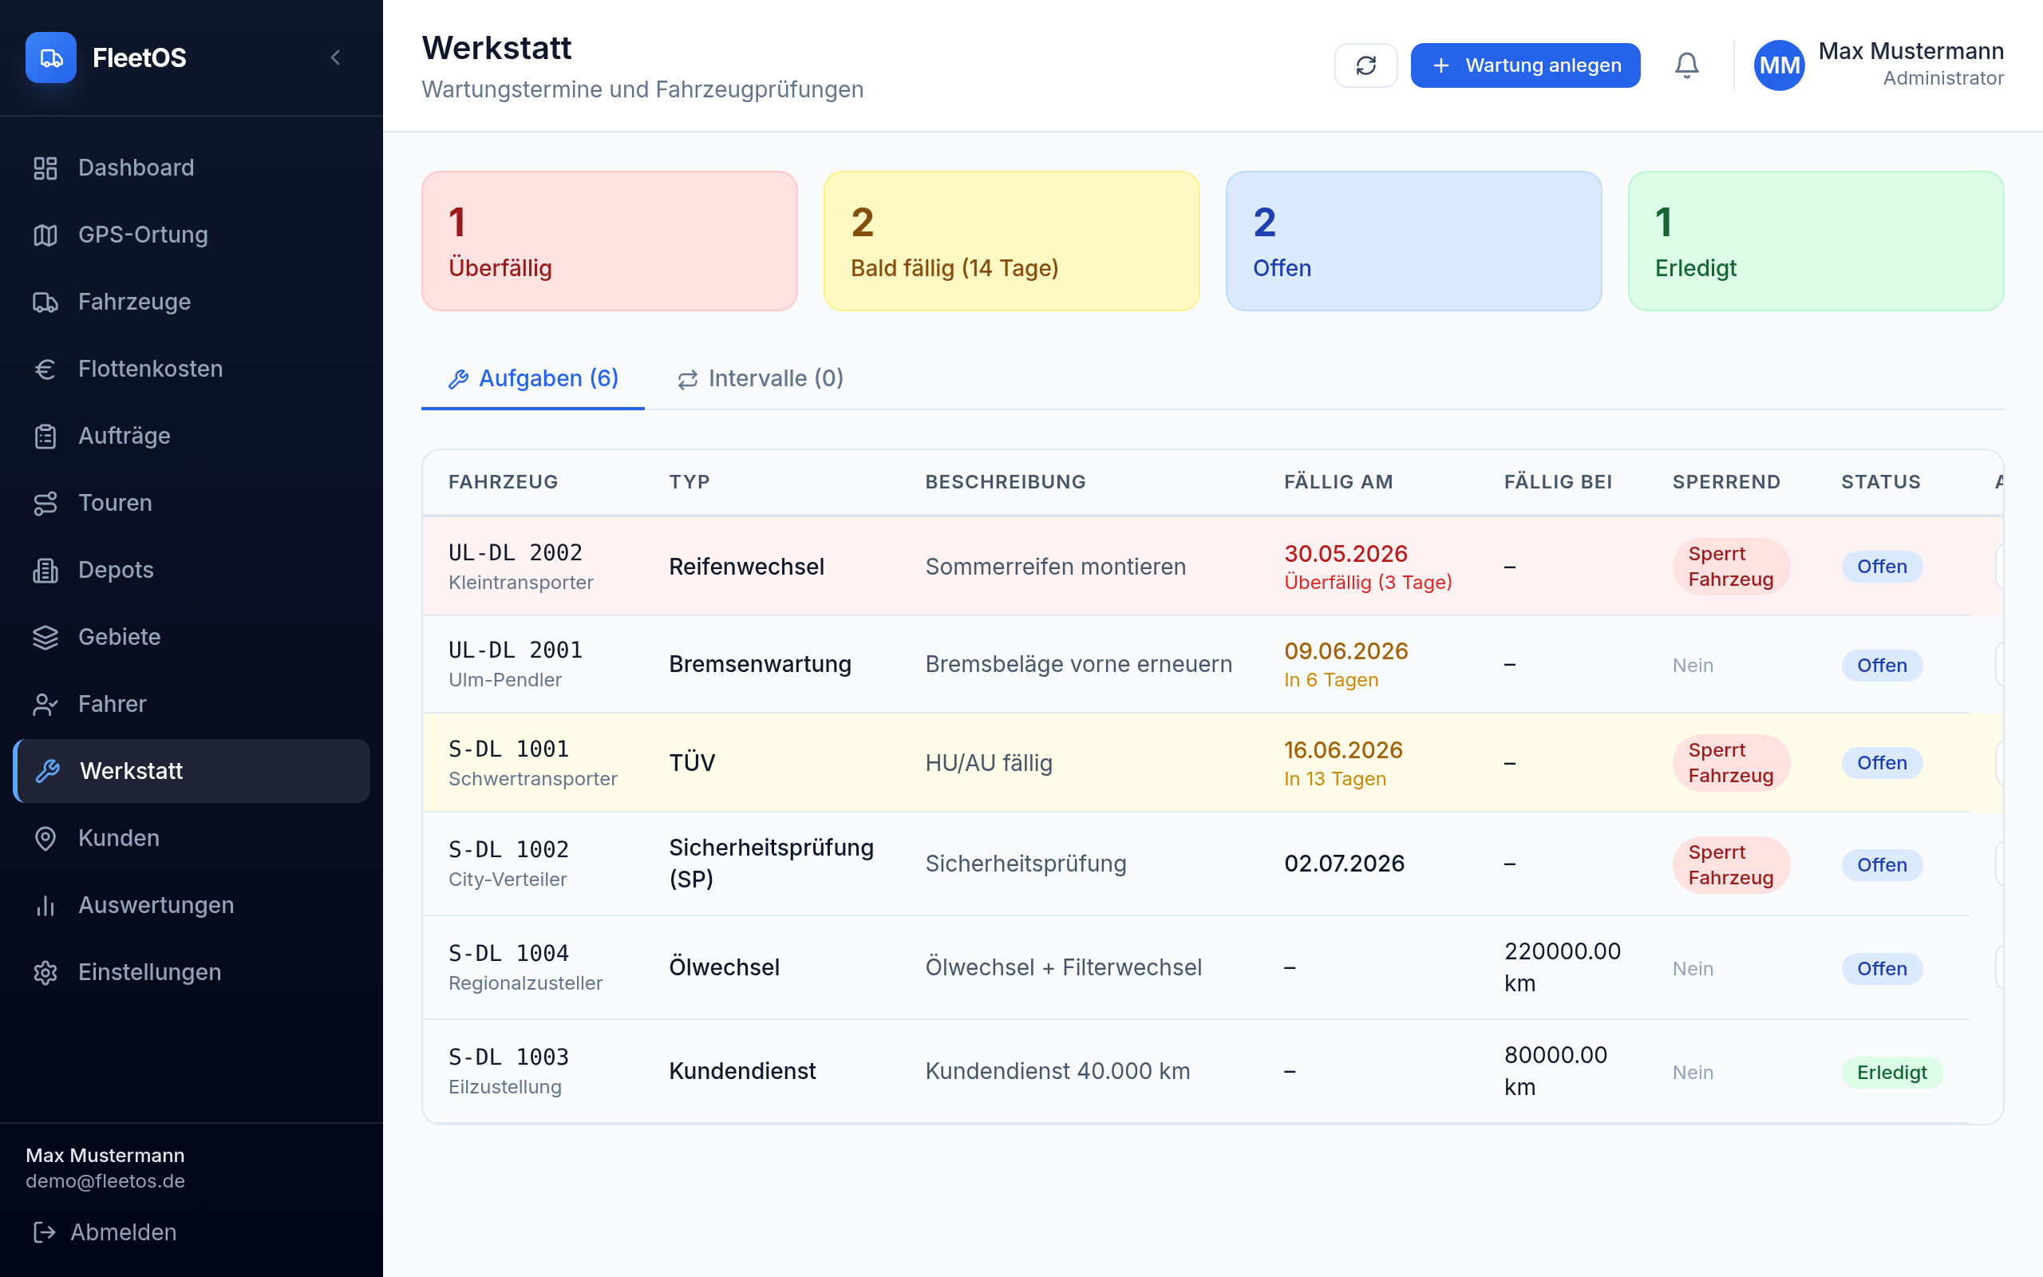Click the Gebiete layers icon
2043x1277 pixels.
[x=45, y=637]
